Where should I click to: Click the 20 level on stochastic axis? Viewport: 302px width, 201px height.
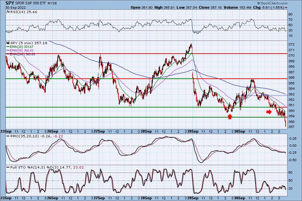pyautogui.click(x=291, y=189)
